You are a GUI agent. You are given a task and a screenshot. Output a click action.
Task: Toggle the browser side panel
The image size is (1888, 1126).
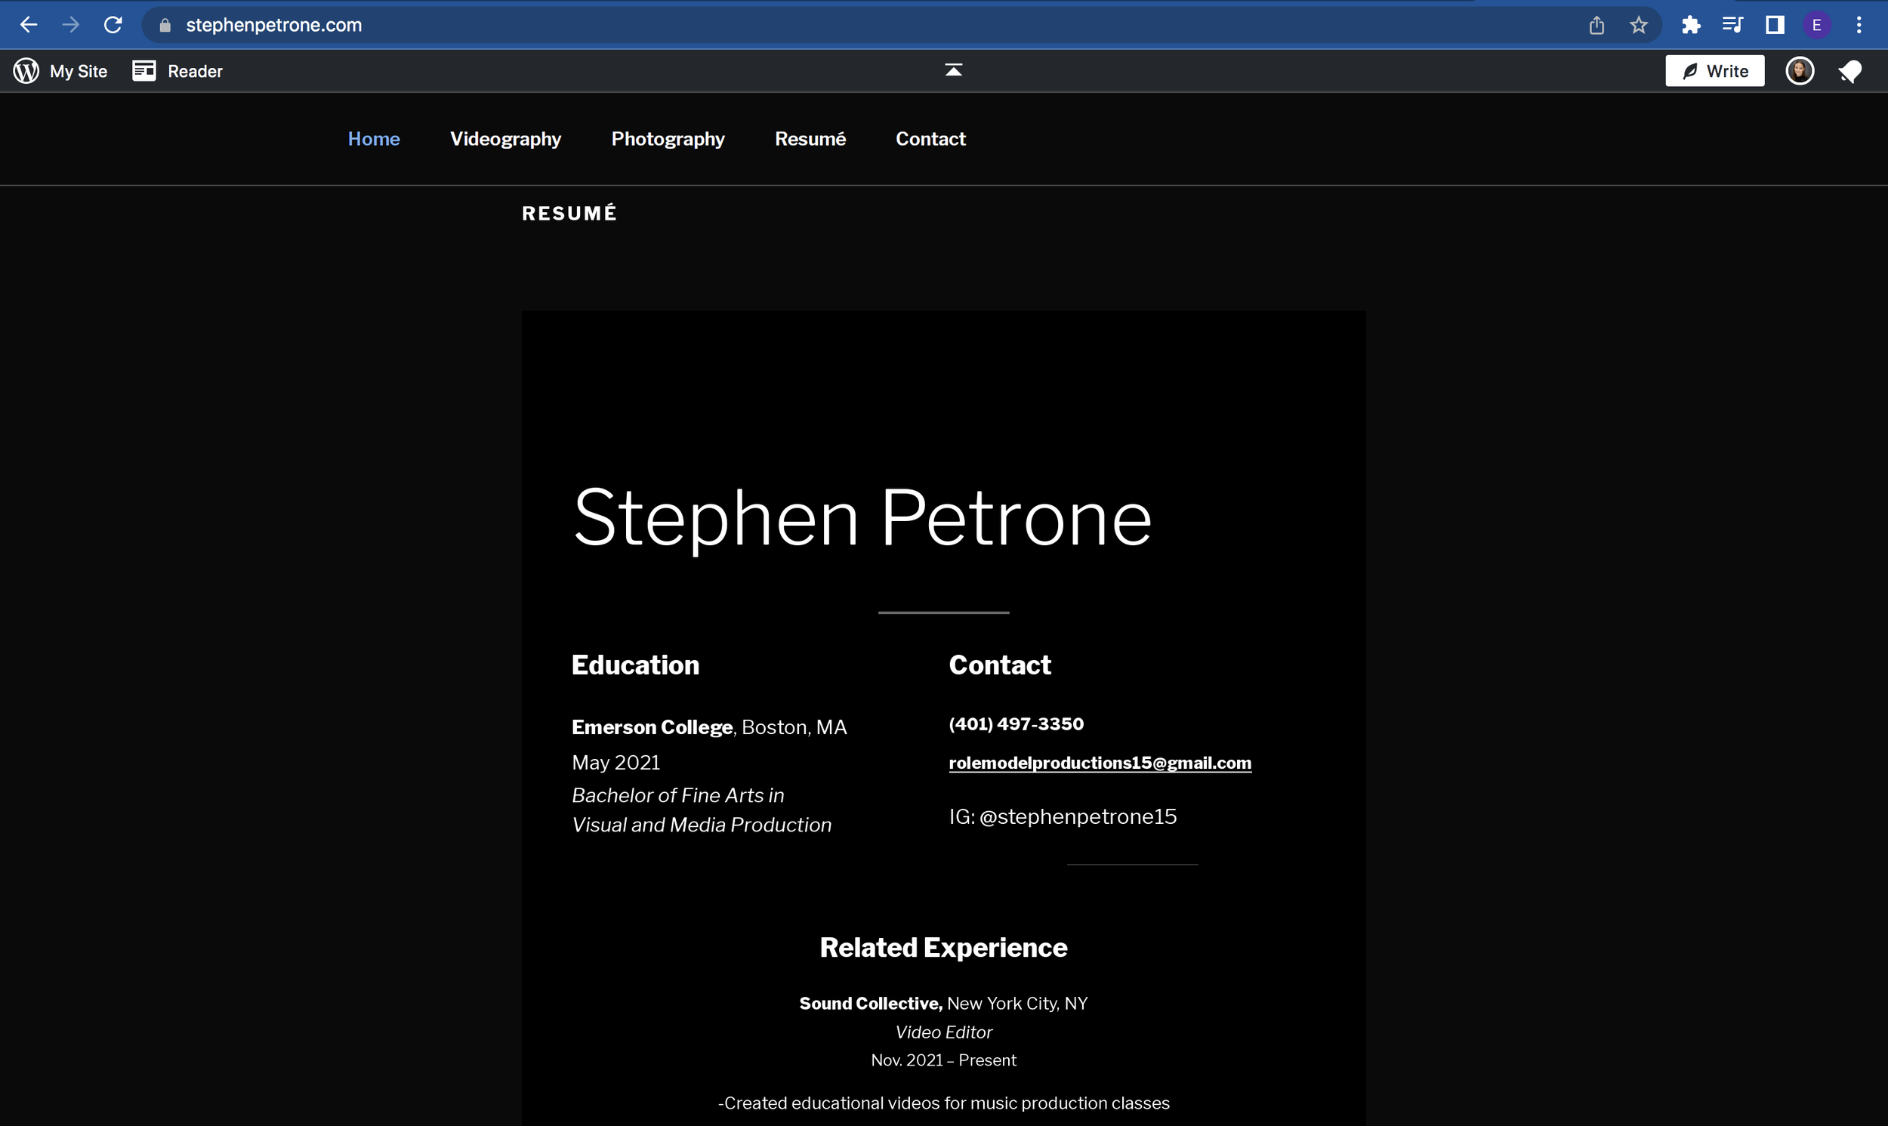click(1774, 25)
